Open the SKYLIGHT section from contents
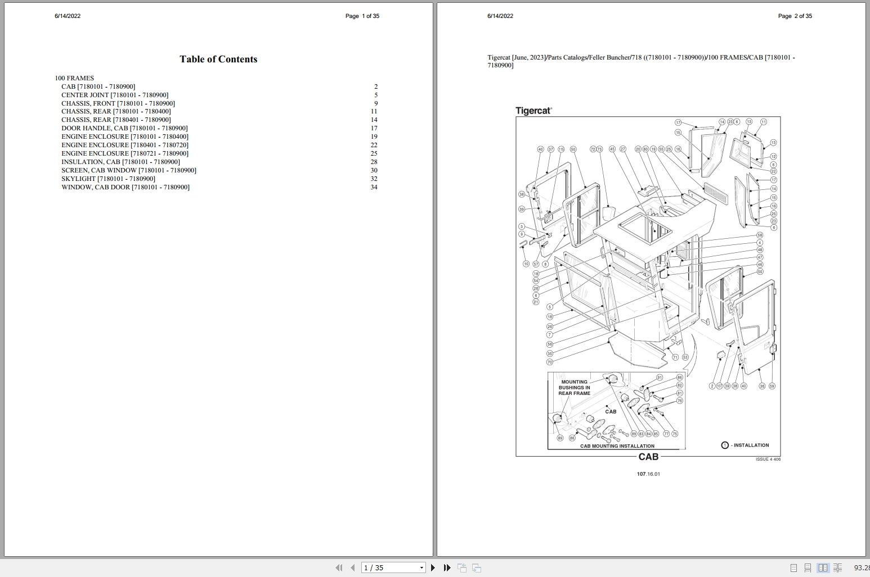 (108, 179)
